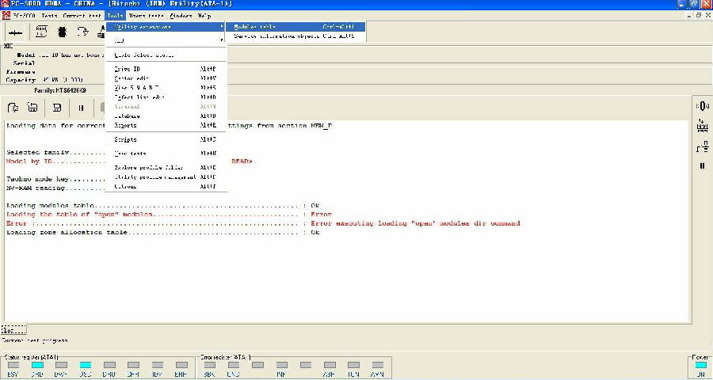Expand Utility extensions submenu
Viewport: 713px width, 380px height.
coord(166,27)
